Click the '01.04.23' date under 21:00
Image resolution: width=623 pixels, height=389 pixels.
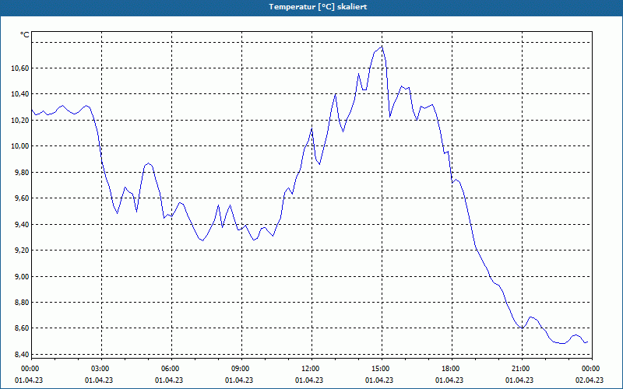coord(519,380)
